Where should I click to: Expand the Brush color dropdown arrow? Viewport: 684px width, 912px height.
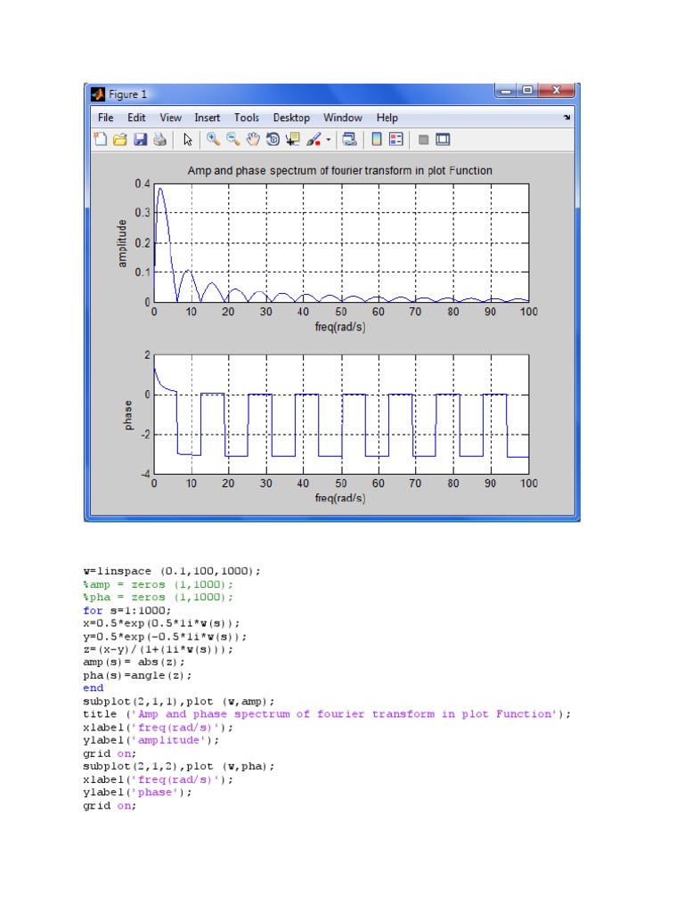pyautogui.click(x=328, y=140)
